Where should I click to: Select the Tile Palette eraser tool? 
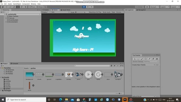pyautogui.click(x=153, y=59)
